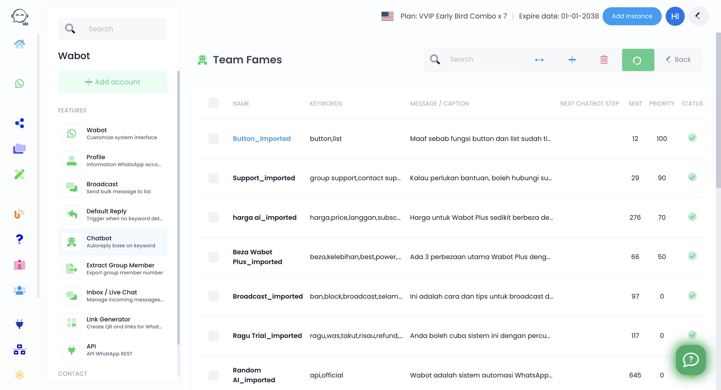Toggle status checkmark for Broadcast_imported

[x=692, y=296]
